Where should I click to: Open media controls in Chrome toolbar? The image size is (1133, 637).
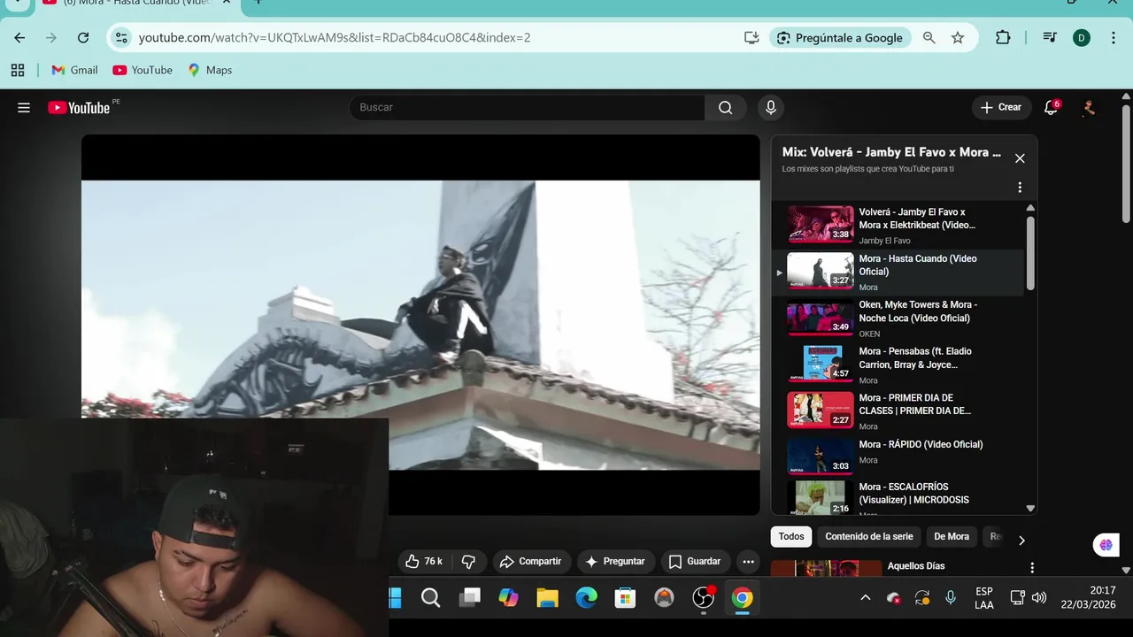pyautogui.click(x=1050, y=38)
